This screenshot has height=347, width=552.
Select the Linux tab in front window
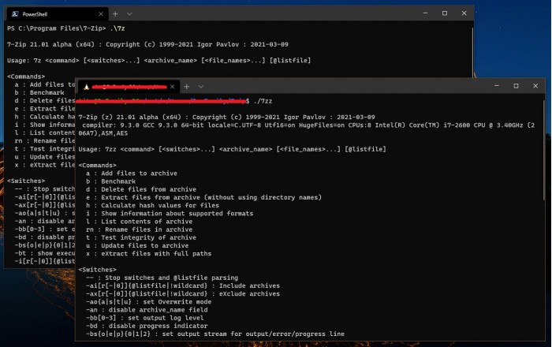pos(129,87)
